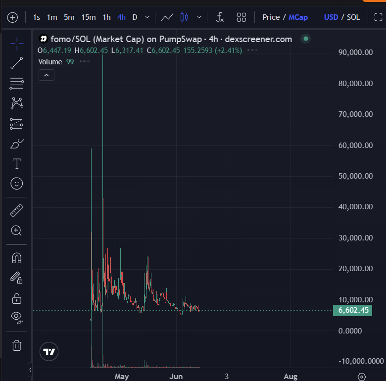Viewport: 386px width, 381px height.
Task: Click the Jun date axis label
Action: pos(176,377)
